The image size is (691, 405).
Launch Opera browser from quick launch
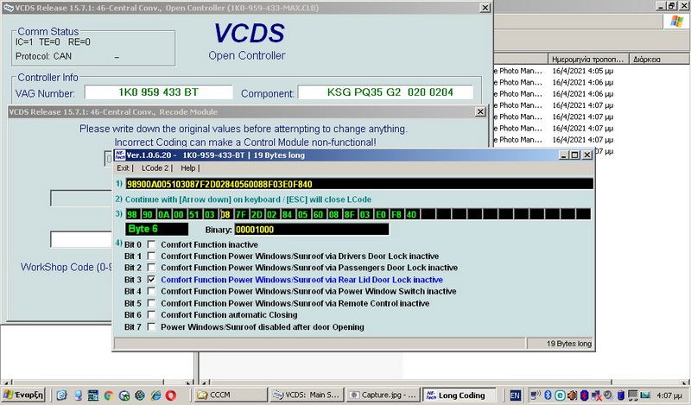click(x=171, y=396)
